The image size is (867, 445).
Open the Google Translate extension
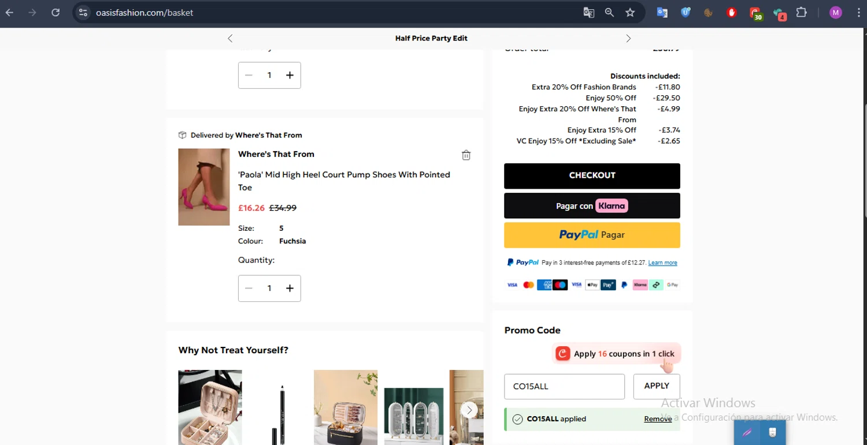(662, 12)
